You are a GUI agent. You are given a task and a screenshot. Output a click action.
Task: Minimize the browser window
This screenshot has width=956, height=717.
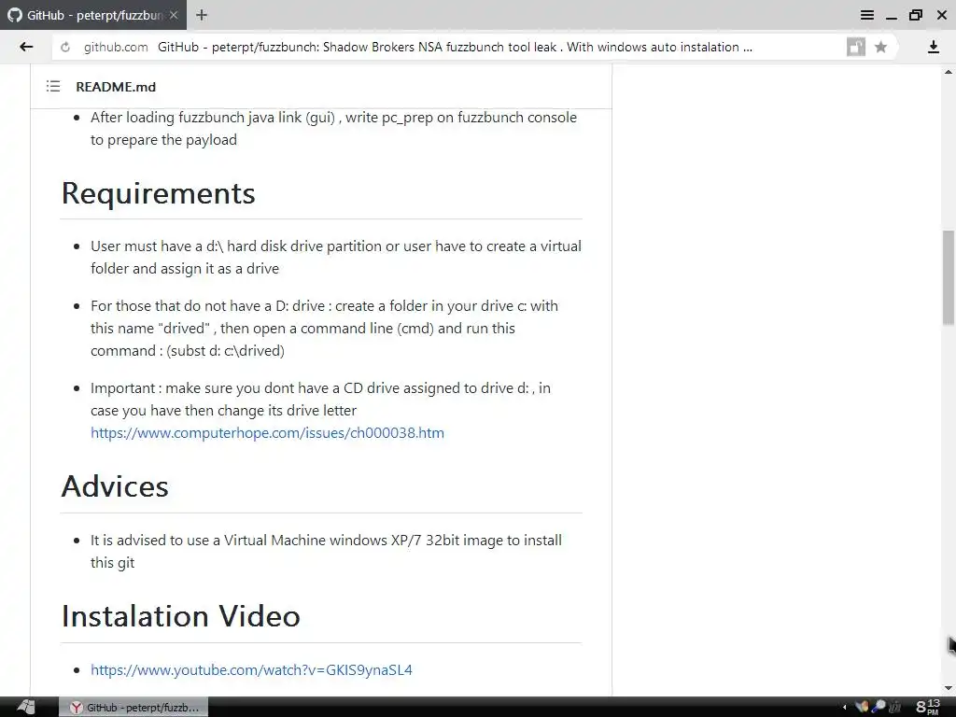pos(892,17)
